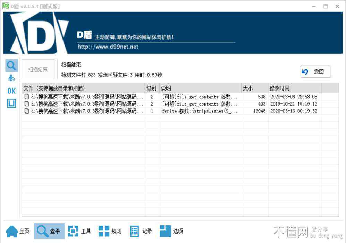Viewport: 346px width, 243px height.
Task: Click the OK sidebar icon
Action: click(x=11, y=91)
